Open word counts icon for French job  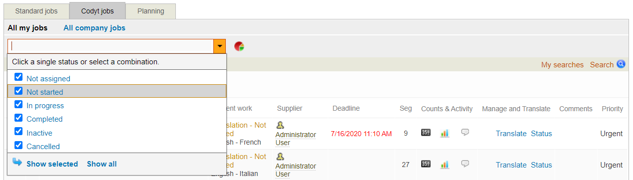[426, 133]
